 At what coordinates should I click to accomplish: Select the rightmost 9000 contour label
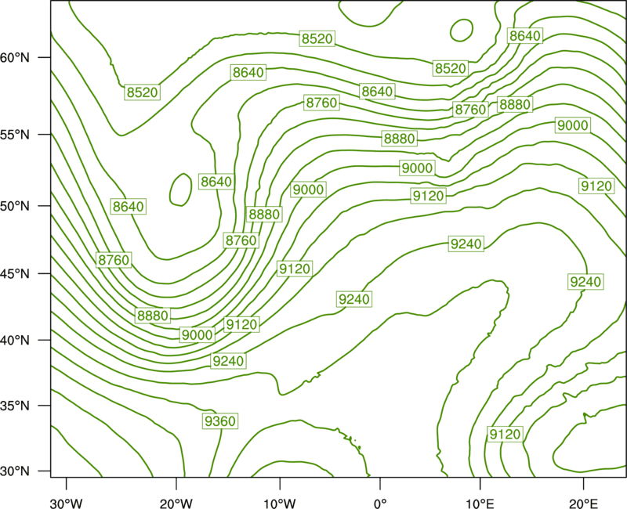pos(573,125)
